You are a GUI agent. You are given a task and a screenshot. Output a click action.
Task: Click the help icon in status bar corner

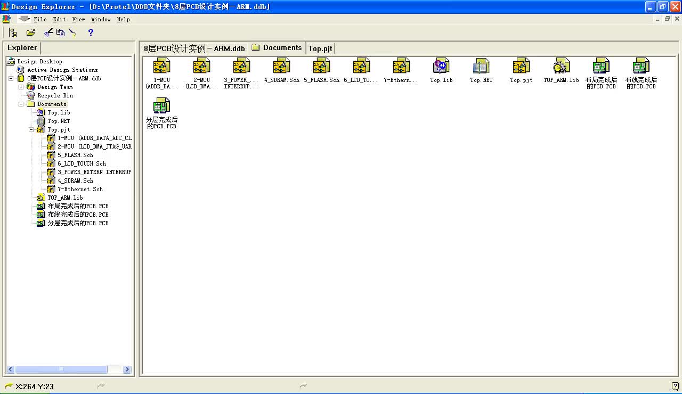(x=676, y=386)
